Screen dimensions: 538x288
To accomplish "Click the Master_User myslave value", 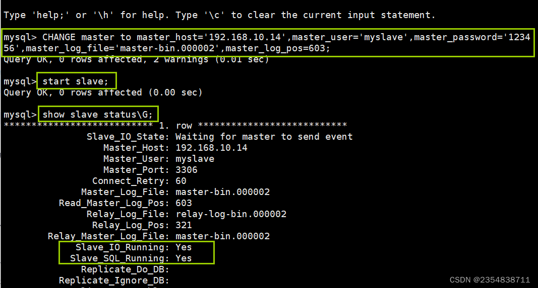I will [x=195, y=159].
